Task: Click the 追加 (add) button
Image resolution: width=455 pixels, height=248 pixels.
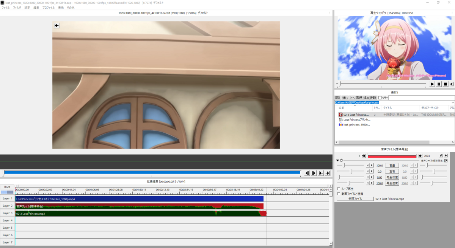Action: tap(366, 98)
